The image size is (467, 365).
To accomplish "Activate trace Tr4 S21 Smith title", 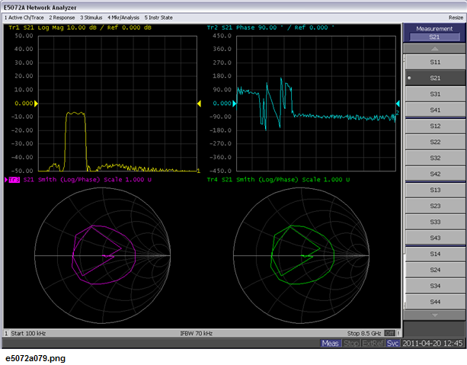I will (278, 180).
